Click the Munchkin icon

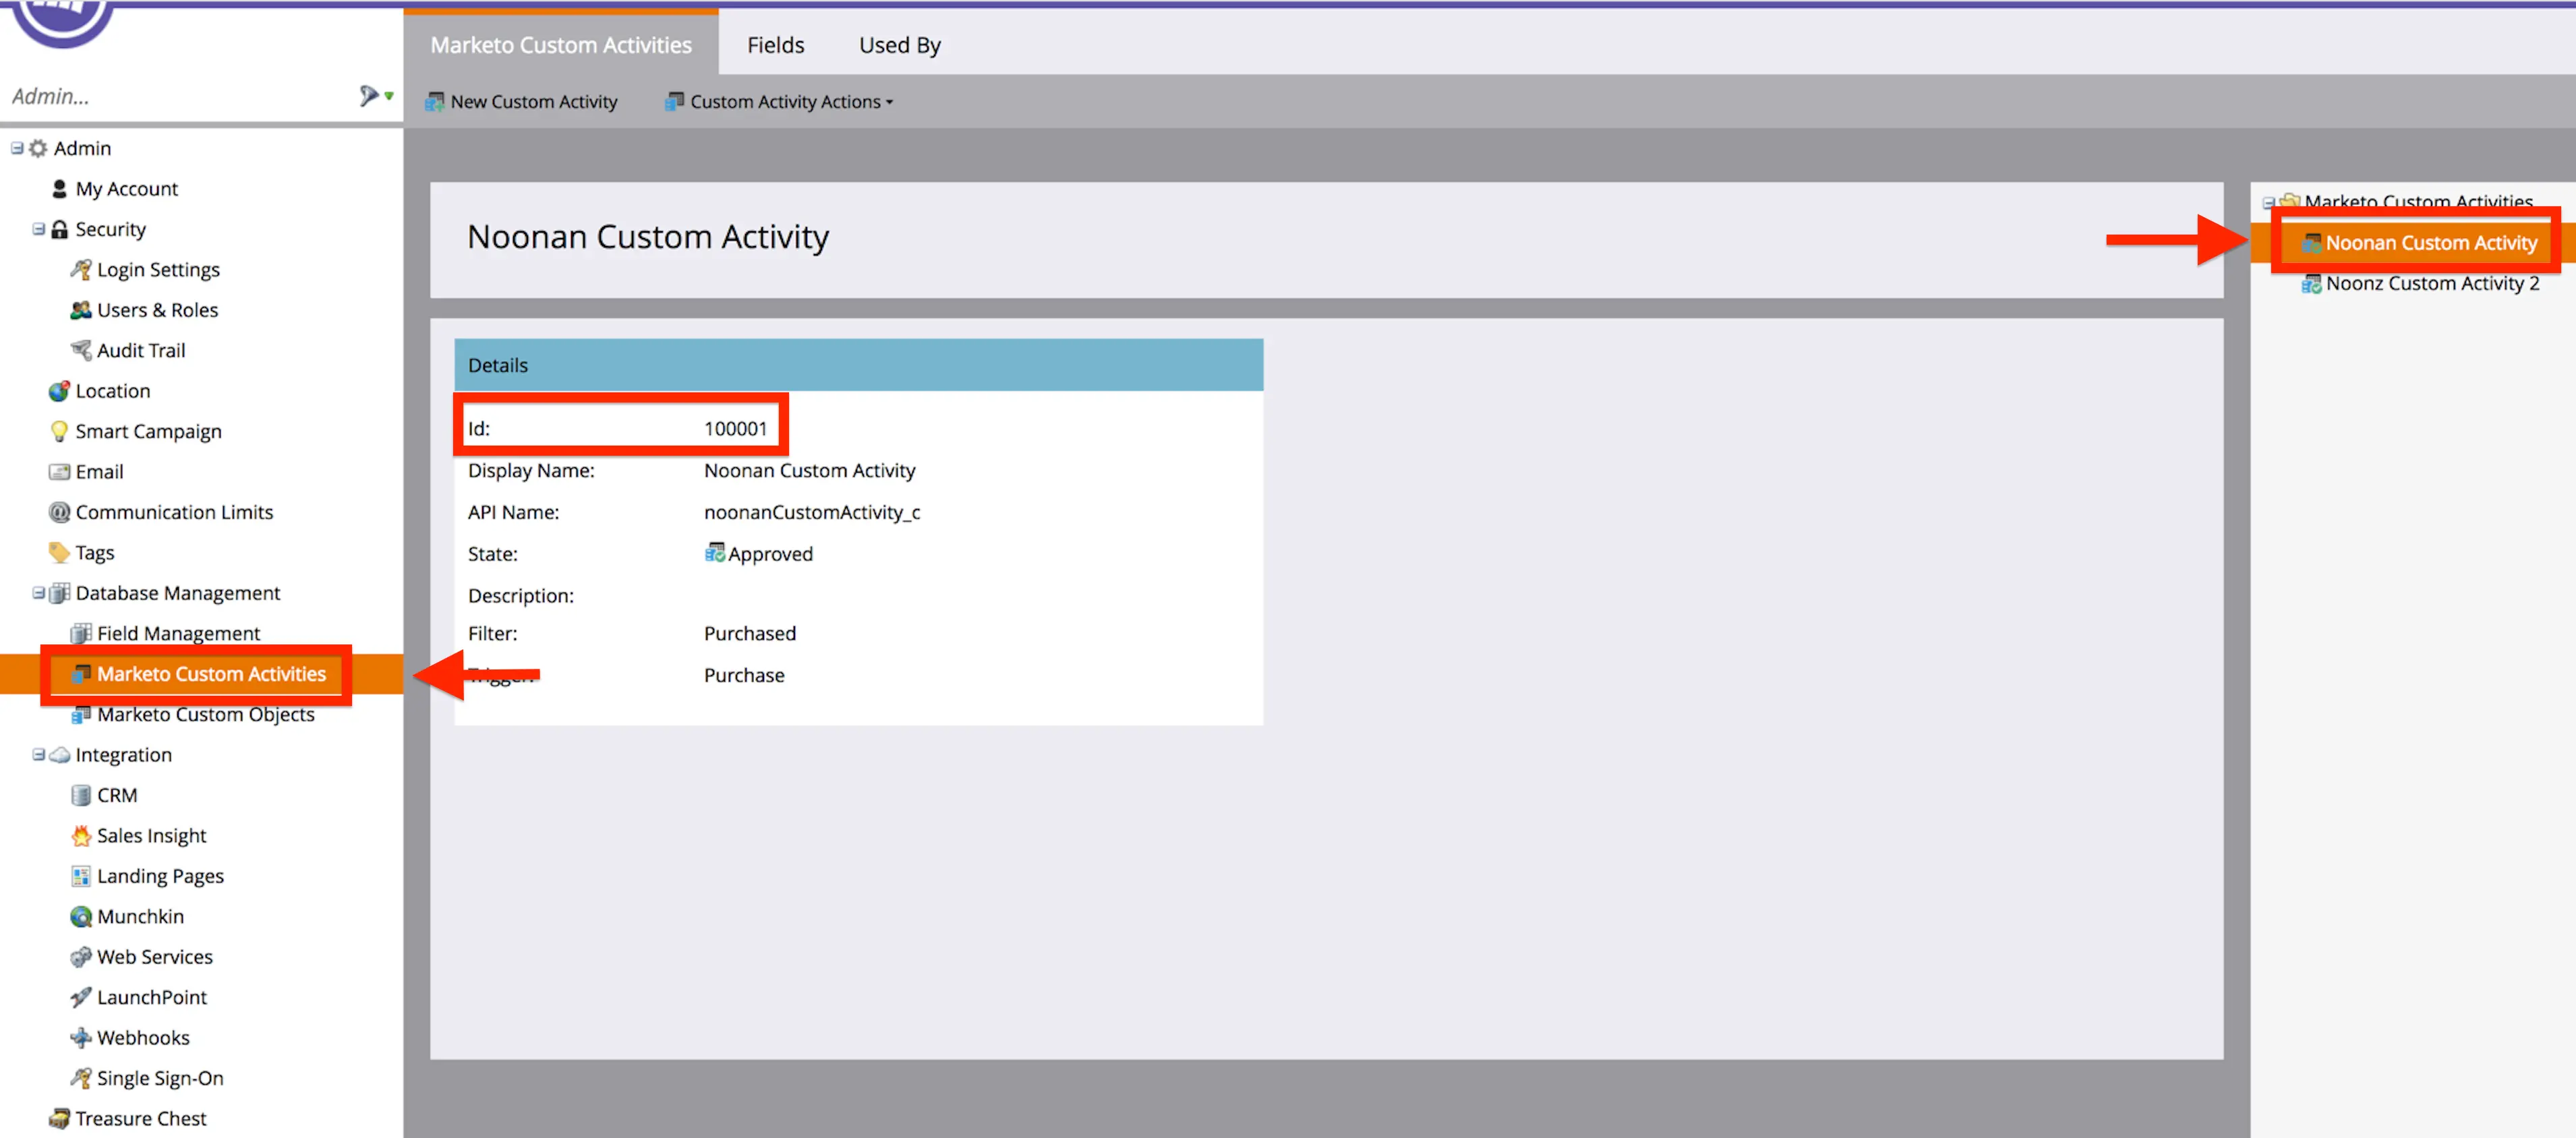[x=81, y=916]
